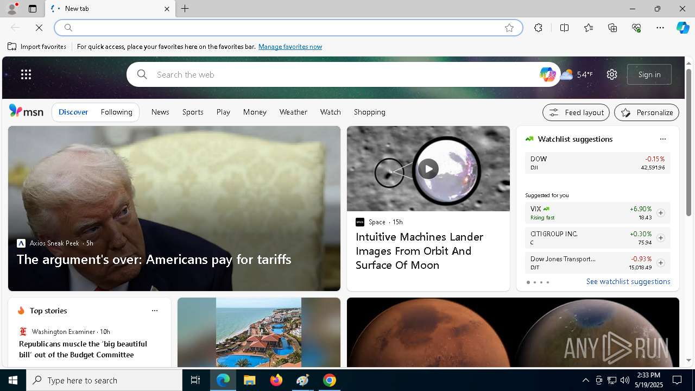Close the New tab tab

(x=167, y=9)
